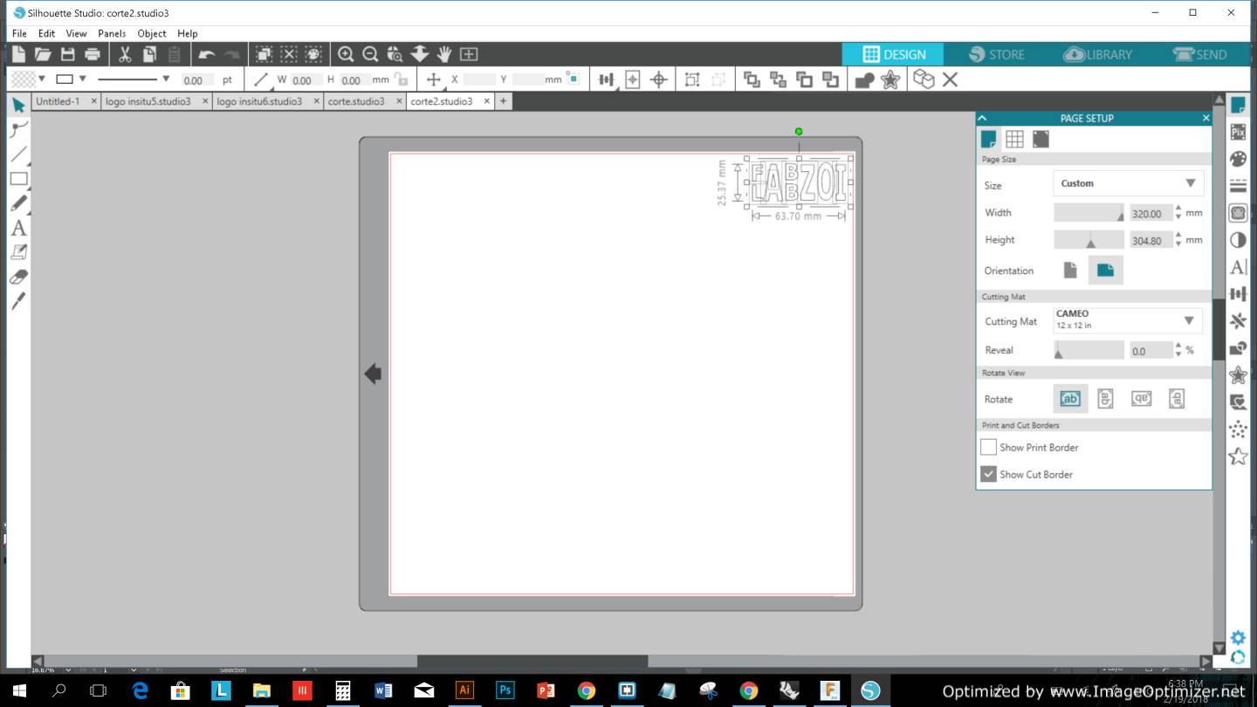Adjust the page Height slider
Image resolution: width=1257 pixels, height=707 pixels.
[x=1089, y=239]
